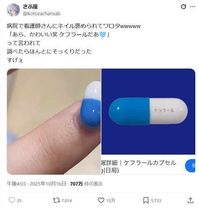Open the three-dot more options menu

tap(192, 7)
